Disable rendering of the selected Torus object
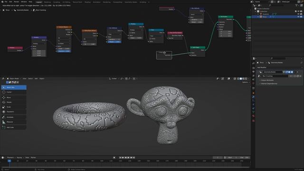 (x=301, y=17)
